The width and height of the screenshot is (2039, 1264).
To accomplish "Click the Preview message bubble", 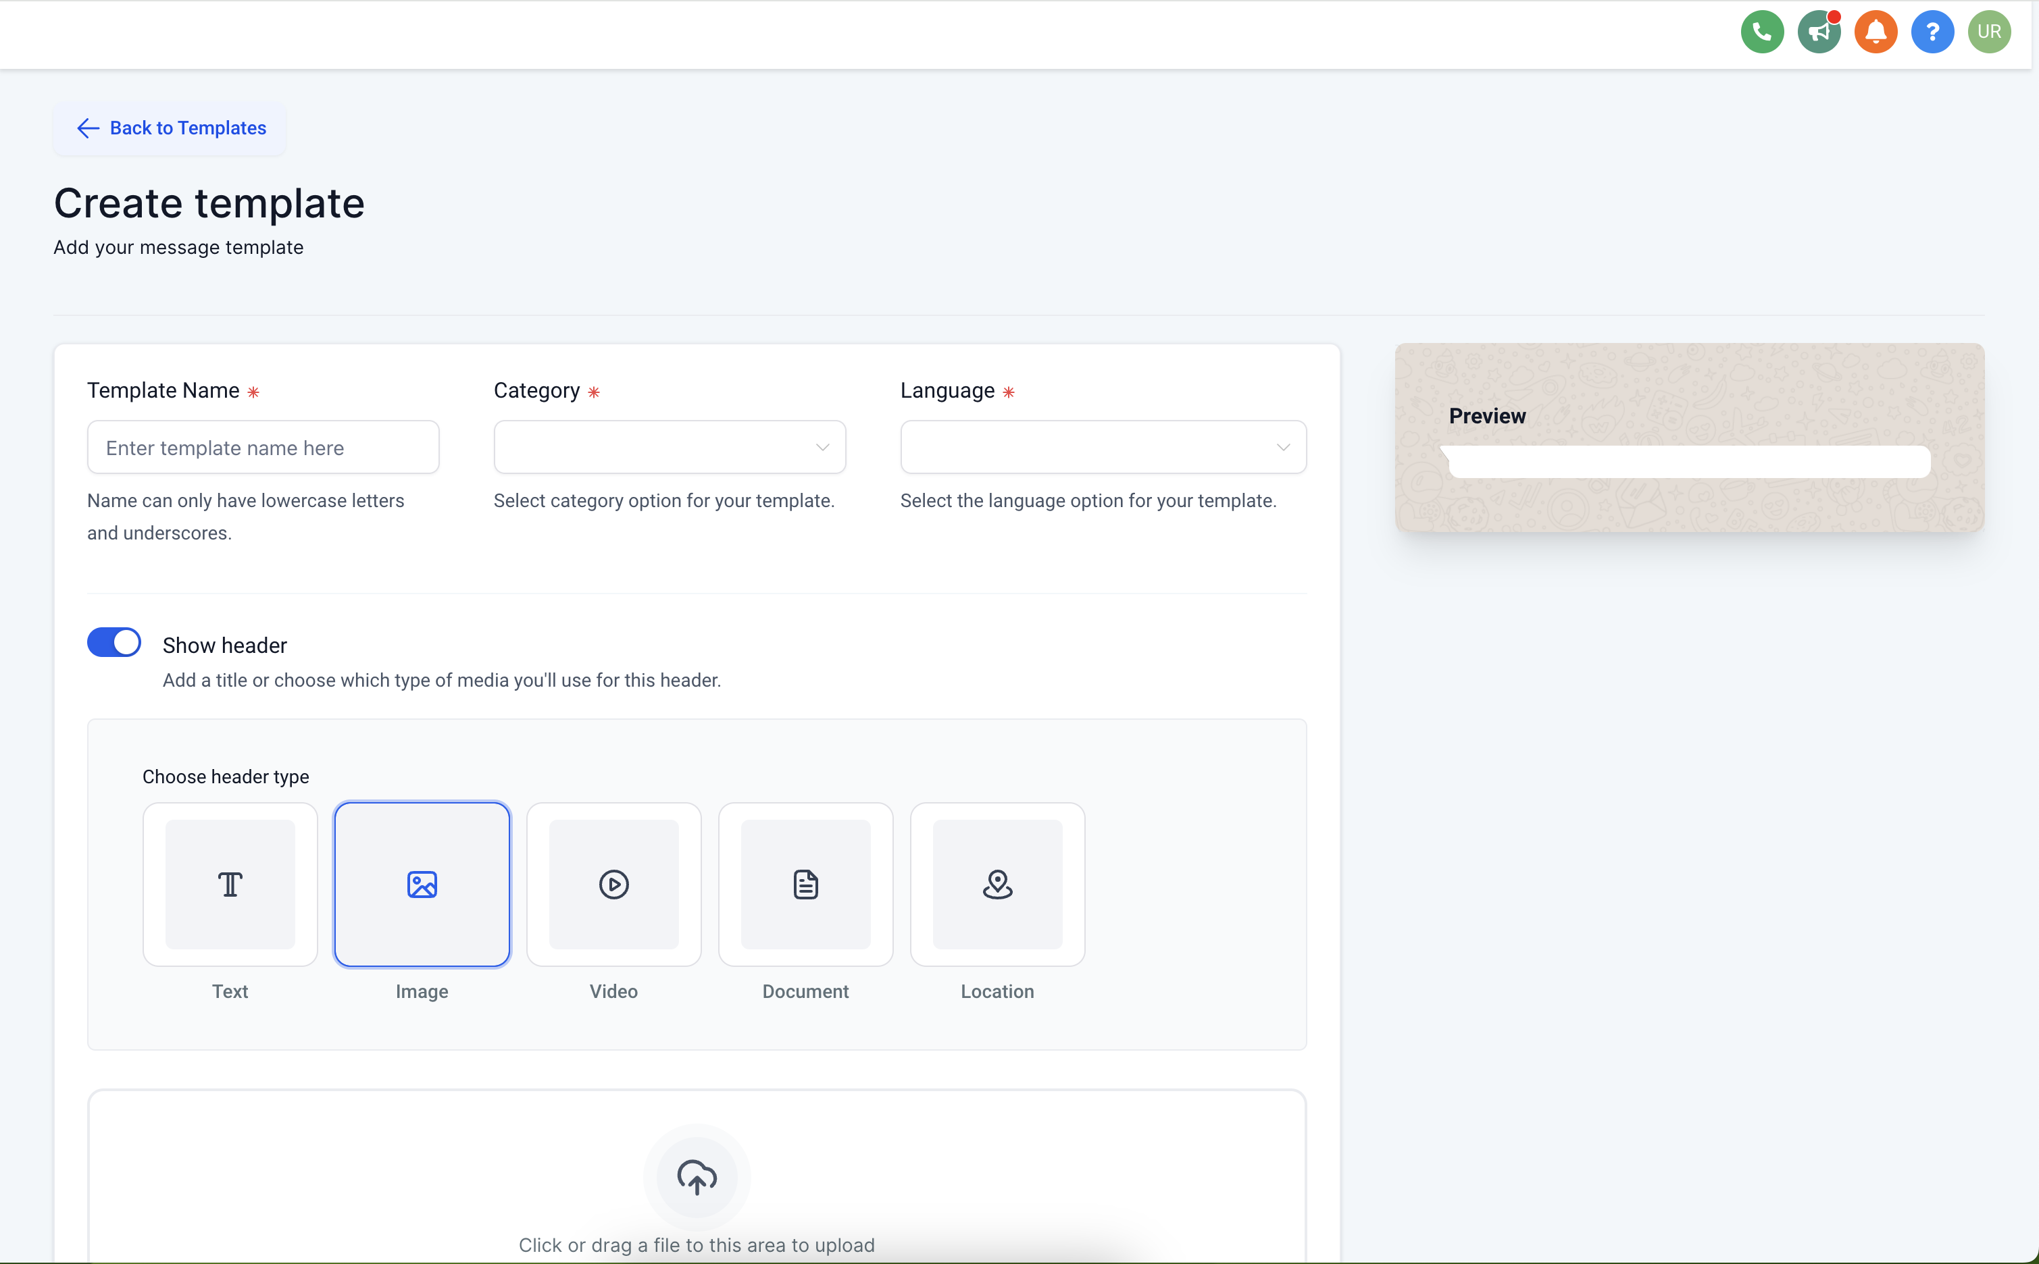I will pyautogui.click(x=1690, y=461).
